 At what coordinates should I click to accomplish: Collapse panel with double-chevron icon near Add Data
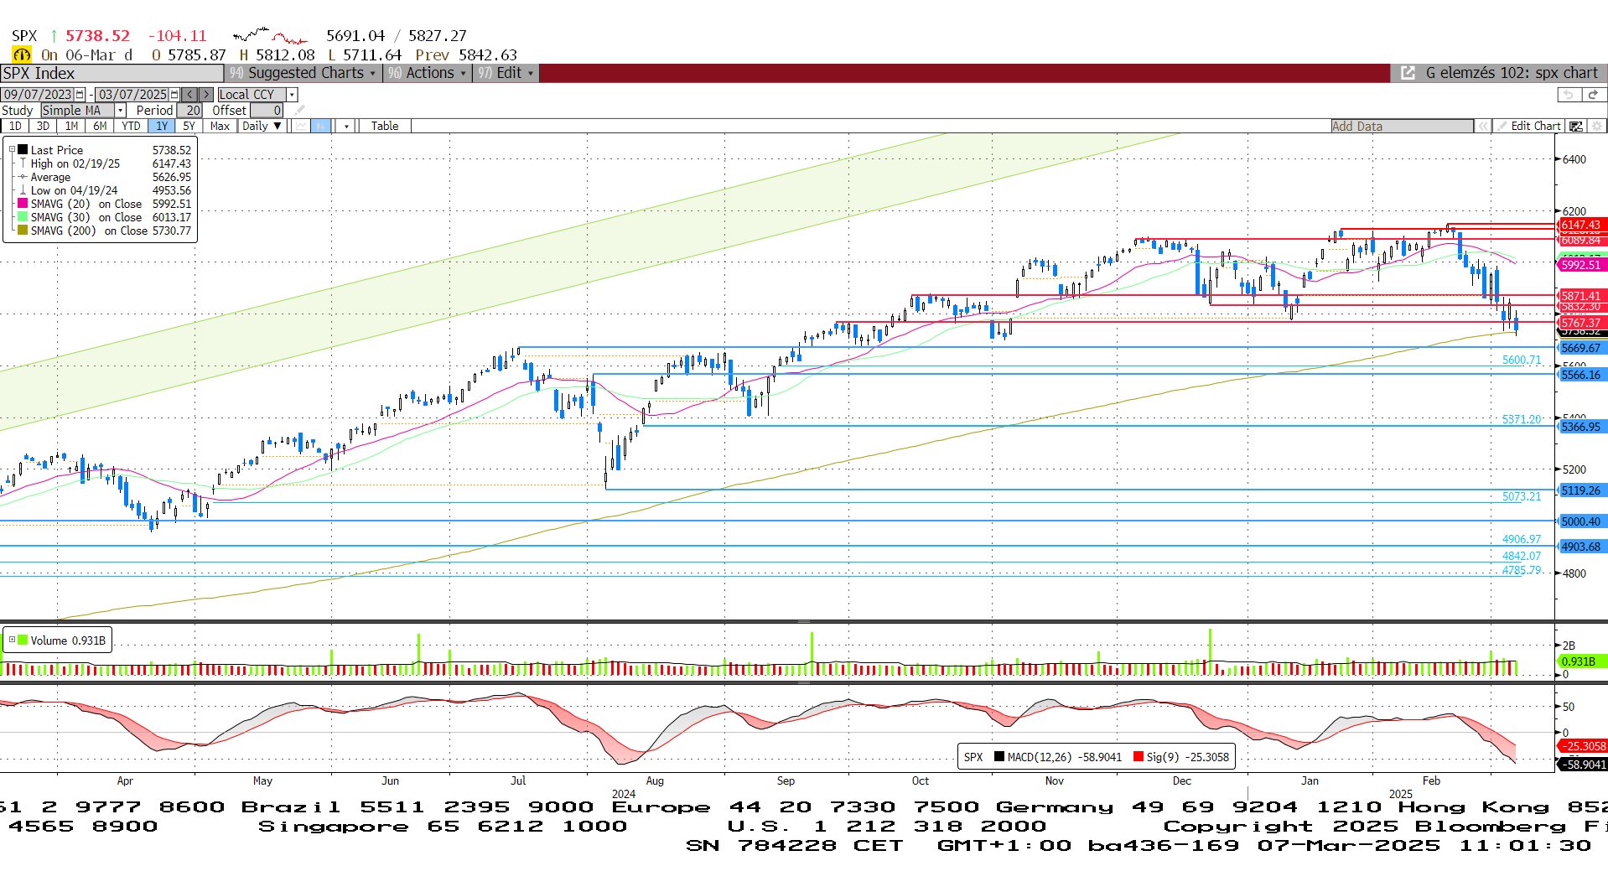click(x=1484, y=126)
